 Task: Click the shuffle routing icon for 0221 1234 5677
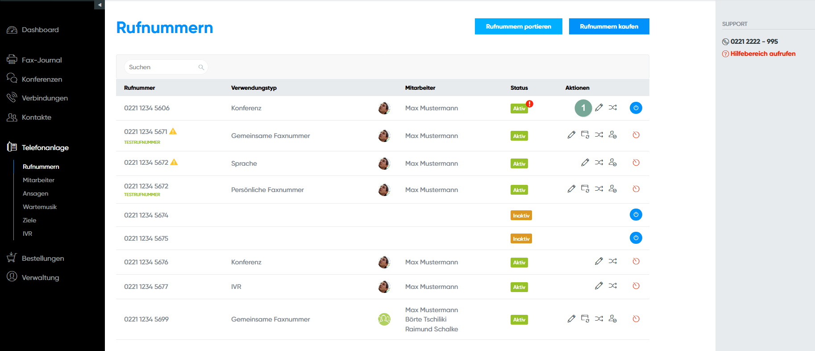click(x=613, y=286)
